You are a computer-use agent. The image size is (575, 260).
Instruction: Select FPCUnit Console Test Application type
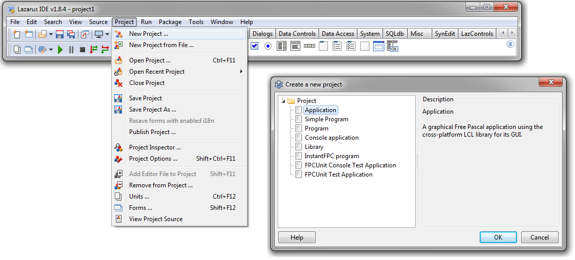tap(351, 165)
